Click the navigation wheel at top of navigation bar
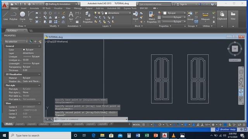Screen dimensions: 248x139 (241, 72)
